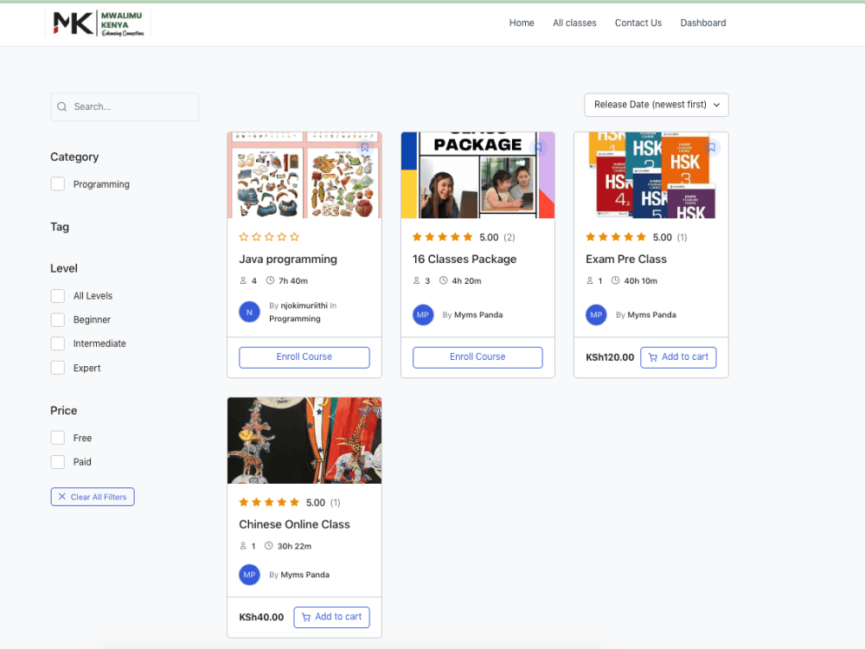Open instructor njokimuriithi's profile link
865x649 pixels.
click(304, 305)
